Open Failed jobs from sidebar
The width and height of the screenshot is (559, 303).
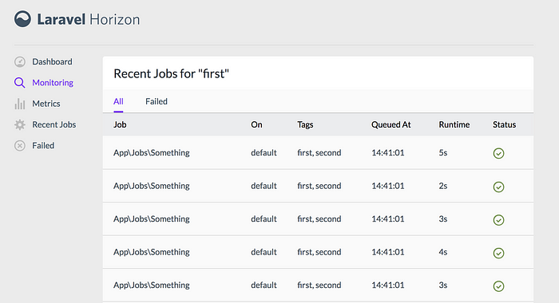43,146
